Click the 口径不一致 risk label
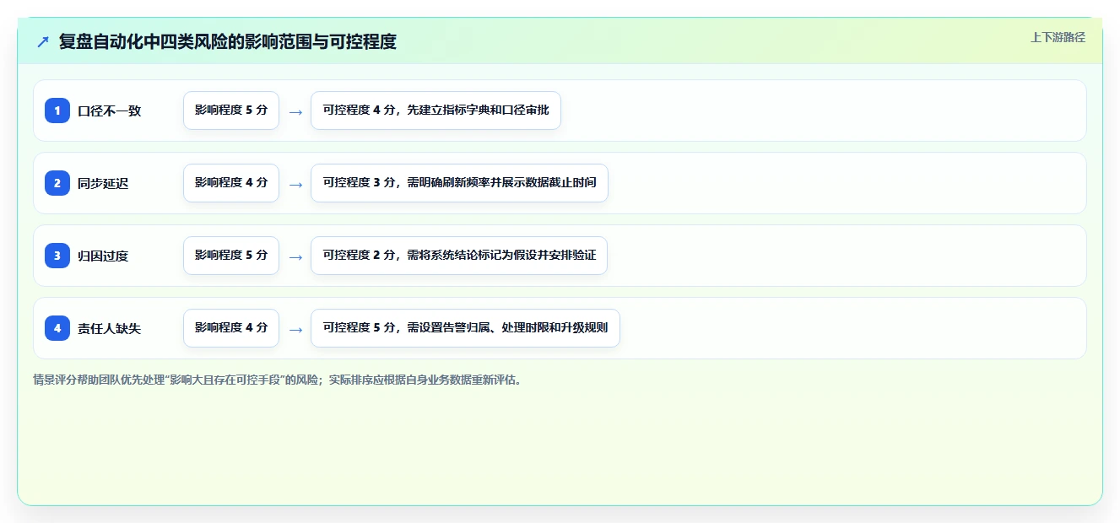This screenshot has width=1120, height=523. (x=110, y=111)
